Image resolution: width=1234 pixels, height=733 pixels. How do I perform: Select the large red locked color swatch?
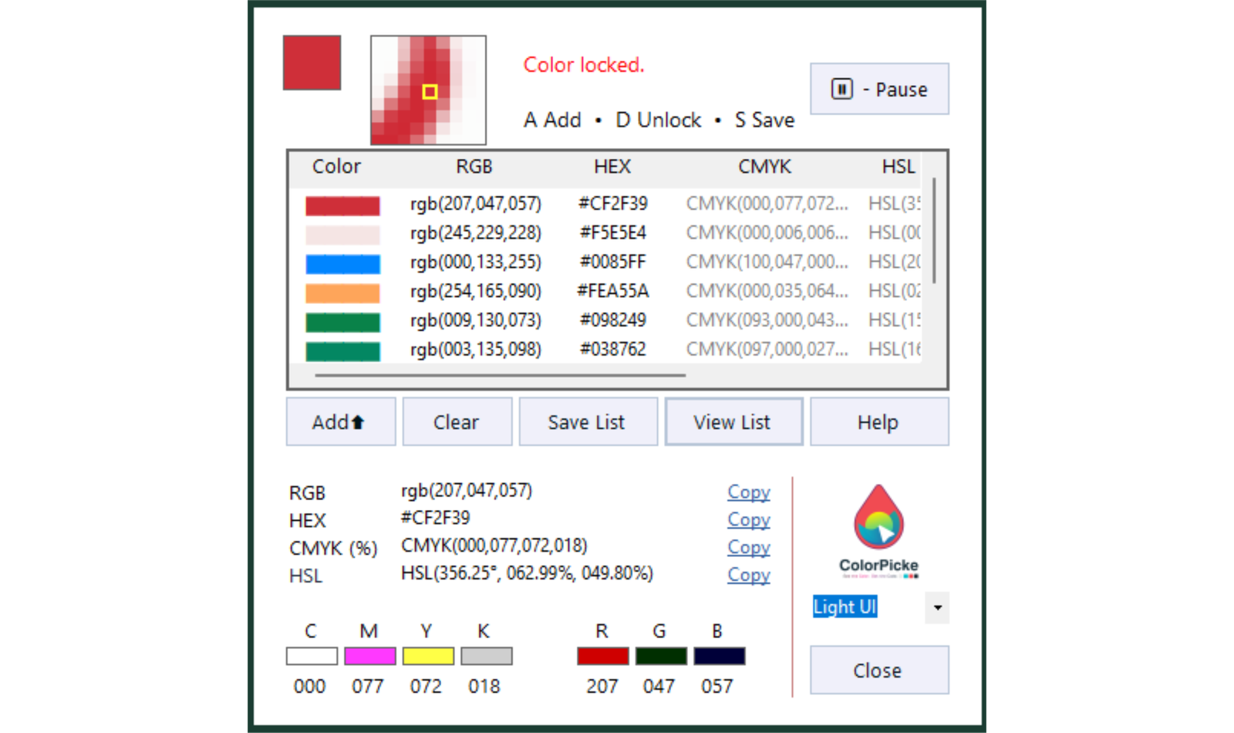(312, 62)
